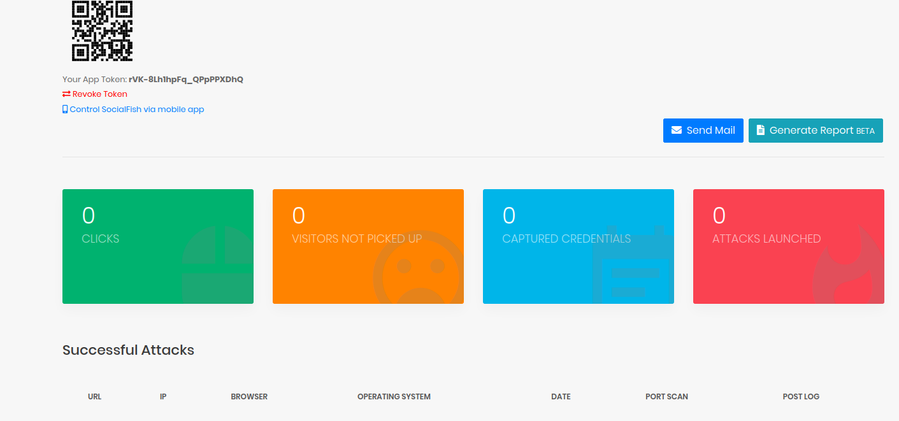
Task: Click the pie chart icon in Clicks card
Action: [218, 264]
